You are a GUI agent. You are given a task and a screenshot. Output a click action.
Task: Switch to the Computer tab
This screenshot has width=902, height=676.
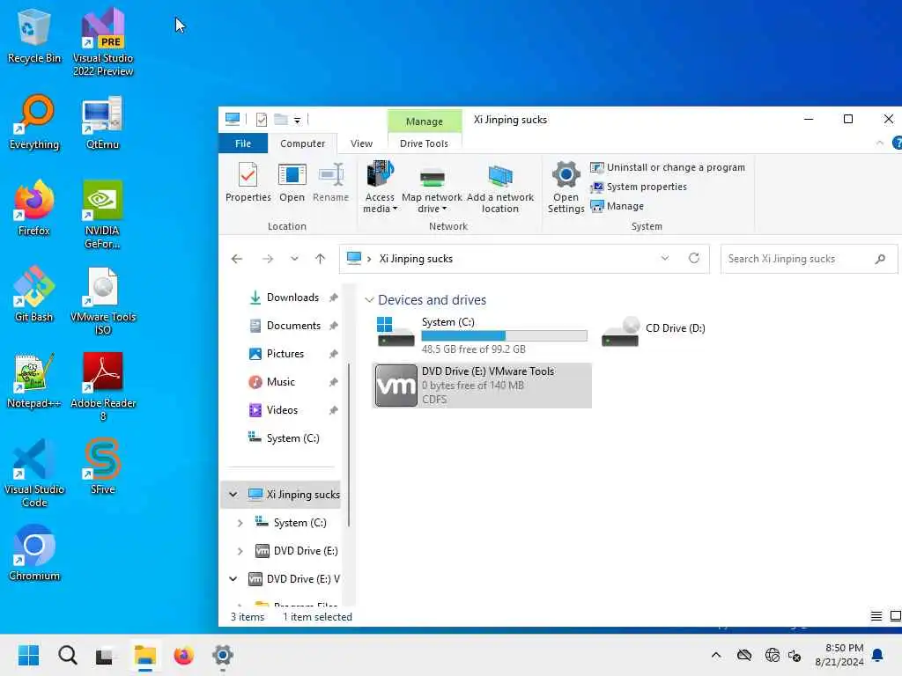coord(303,143)
